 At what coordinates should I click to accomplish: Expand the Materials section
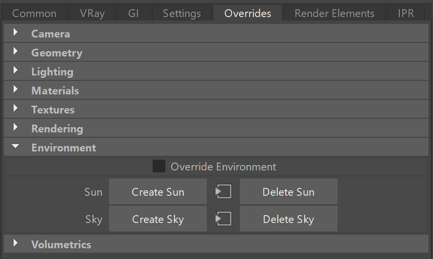[x=16, y=90]
